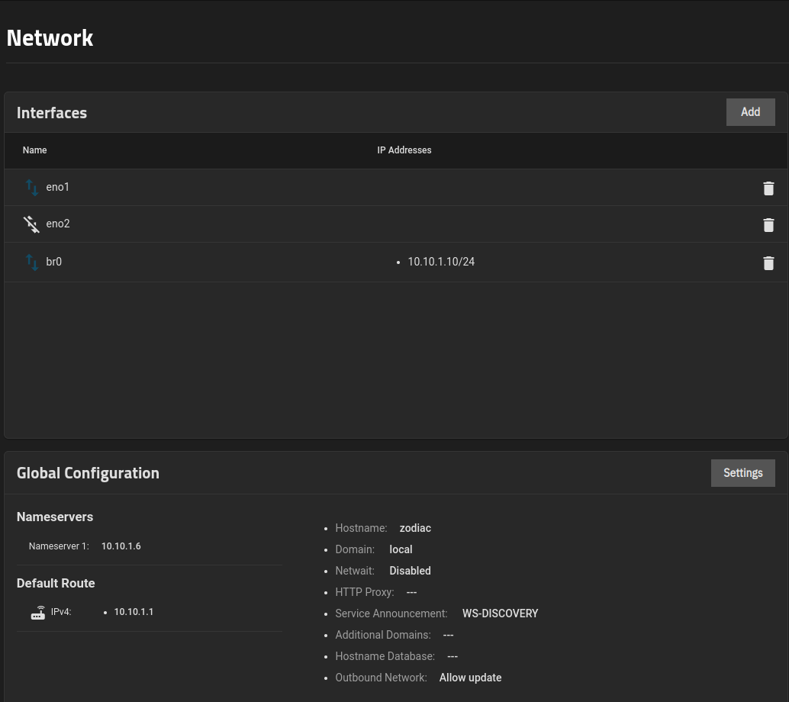Click the Name column header

[35, 150]
